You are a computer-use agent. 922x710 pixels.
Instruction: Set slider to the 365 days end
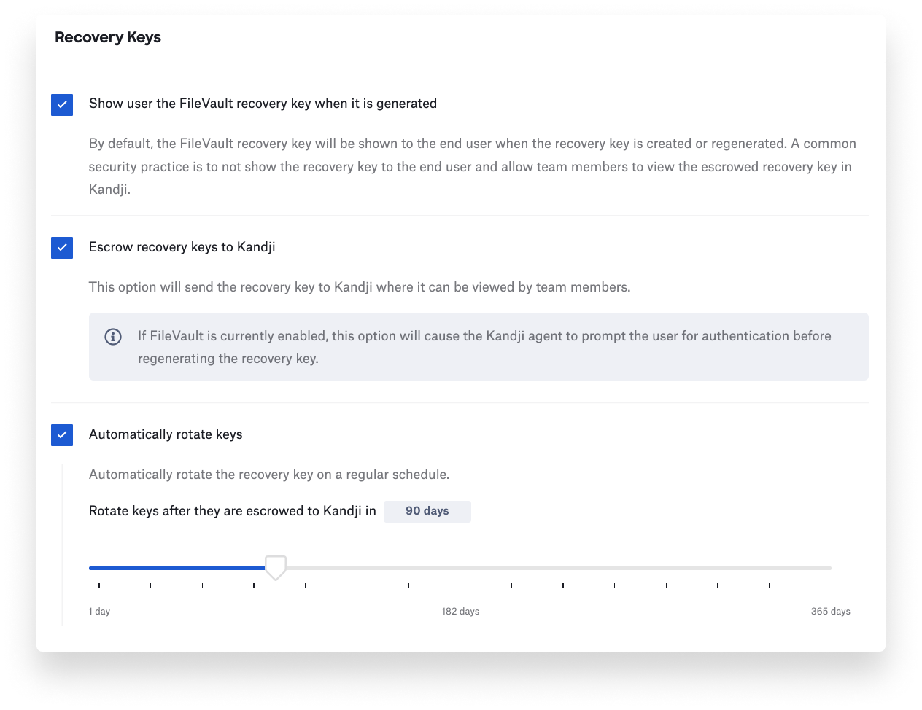[829, 568]
